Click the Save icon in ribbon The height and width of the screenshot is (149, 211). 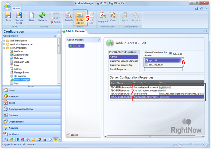[x=8, y=17]
